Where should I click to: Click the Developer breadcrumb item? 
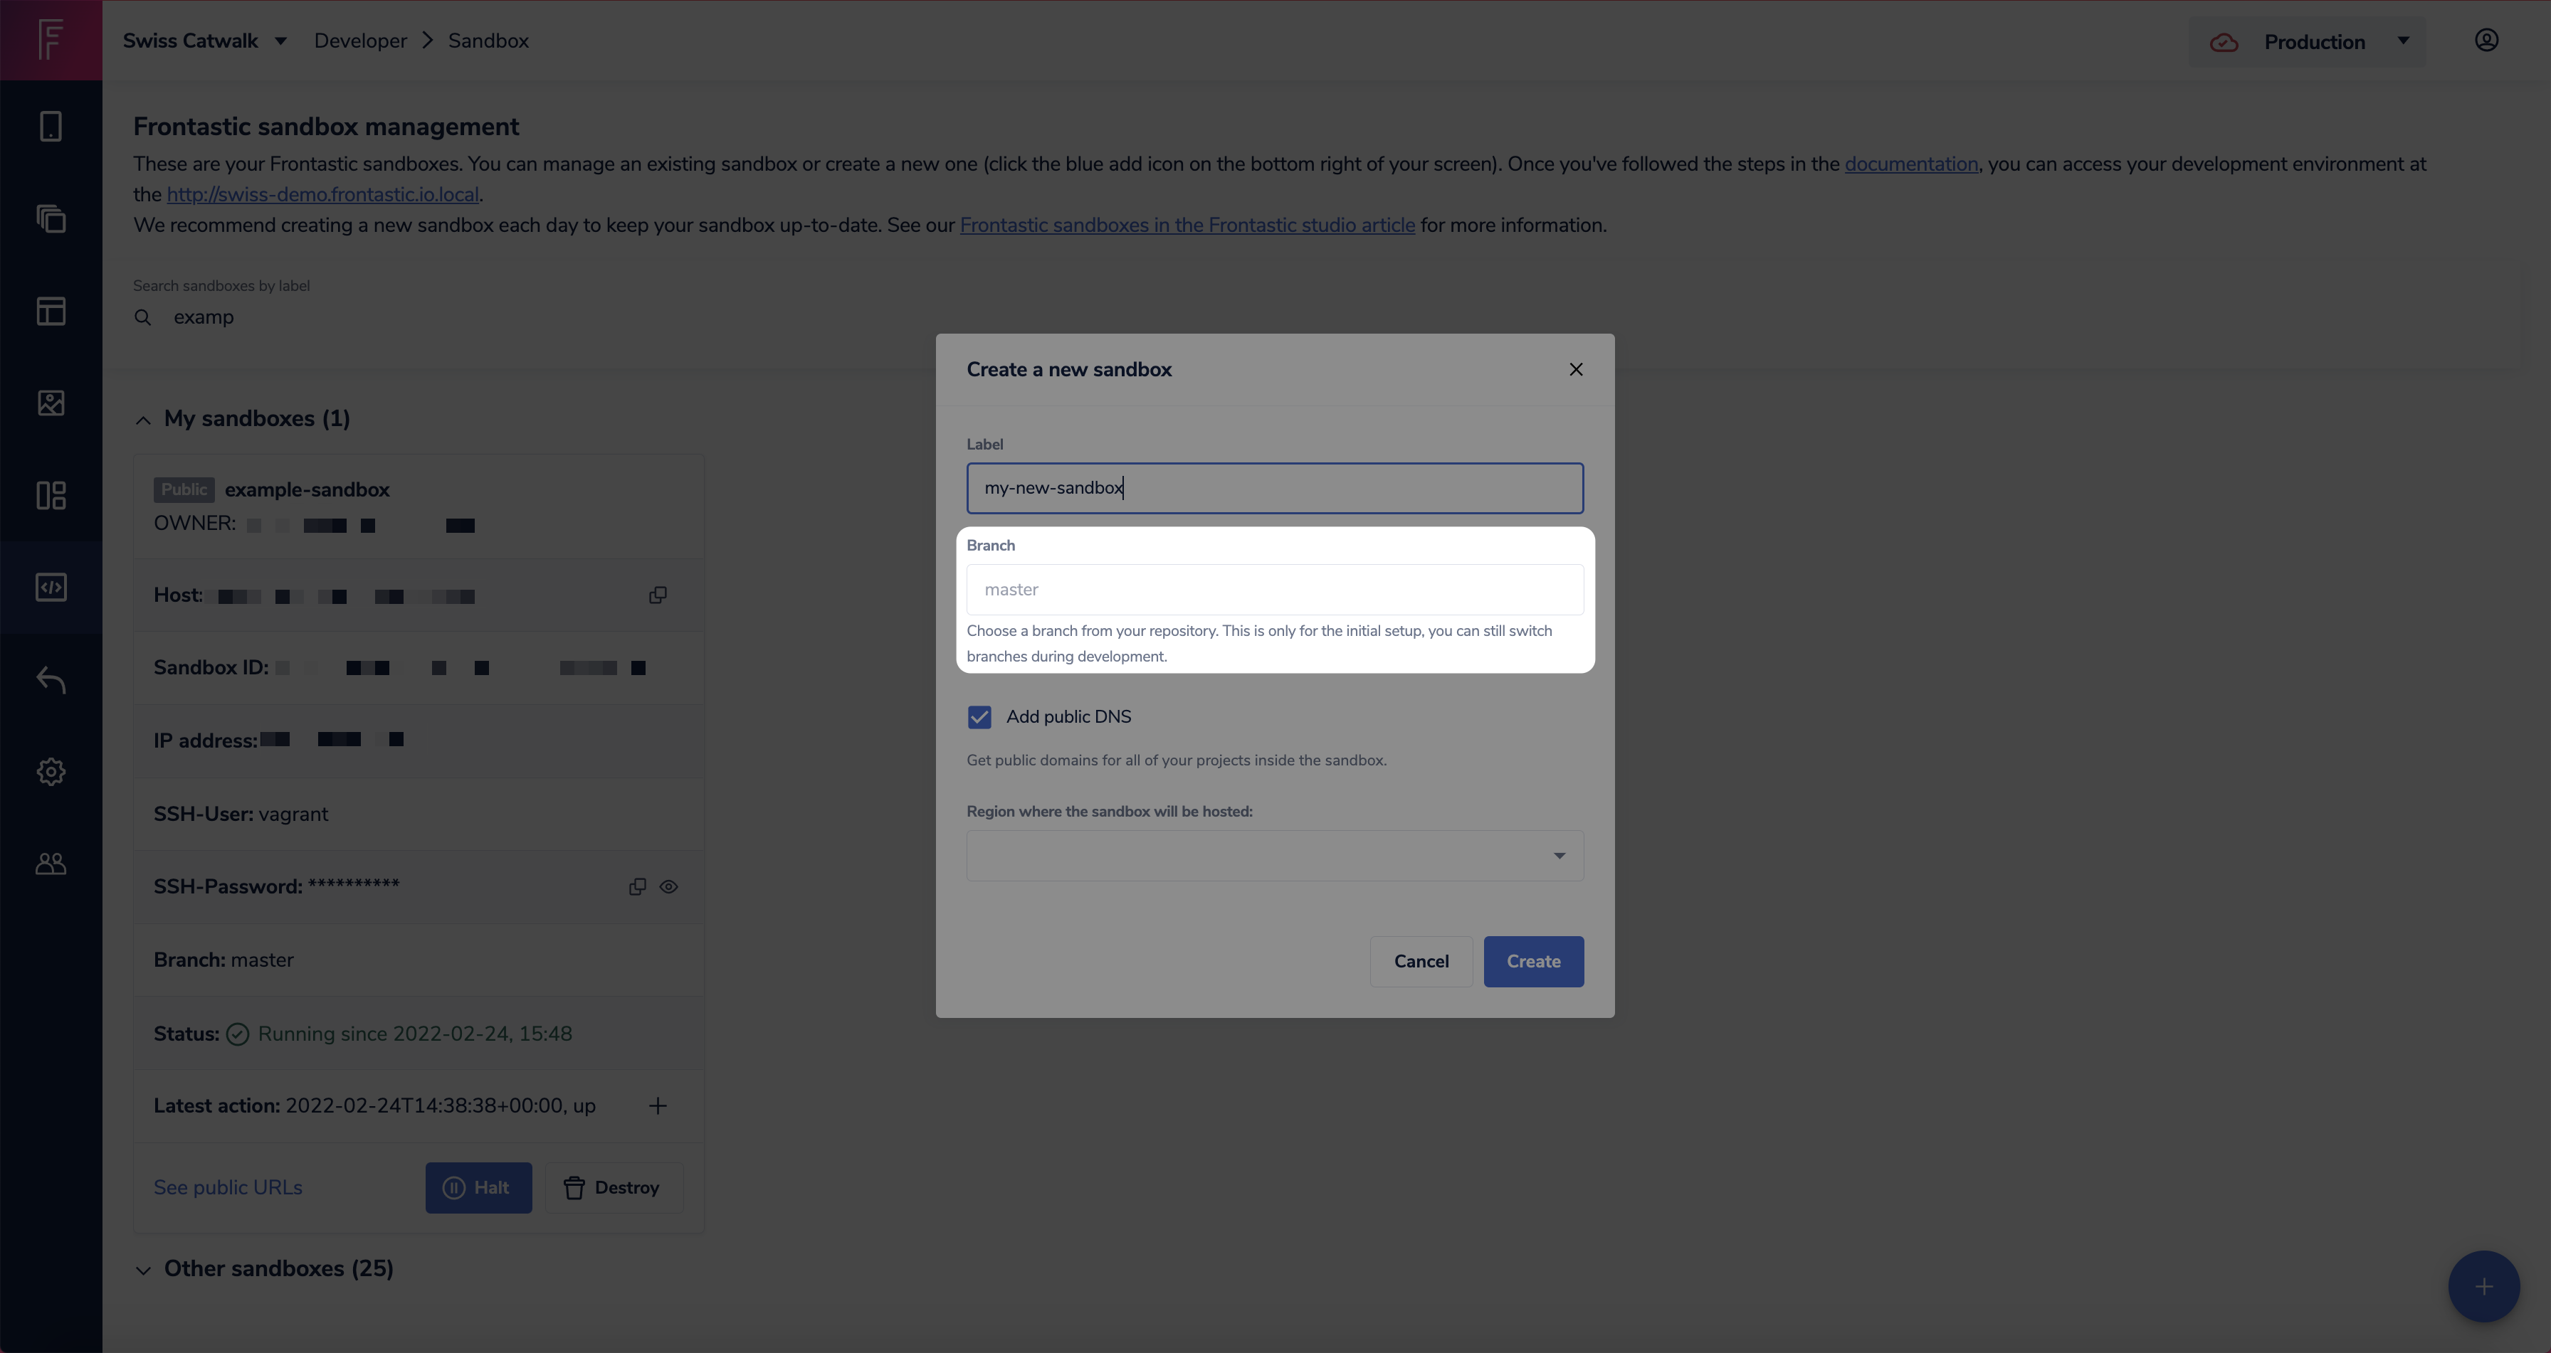coord(360,41)
